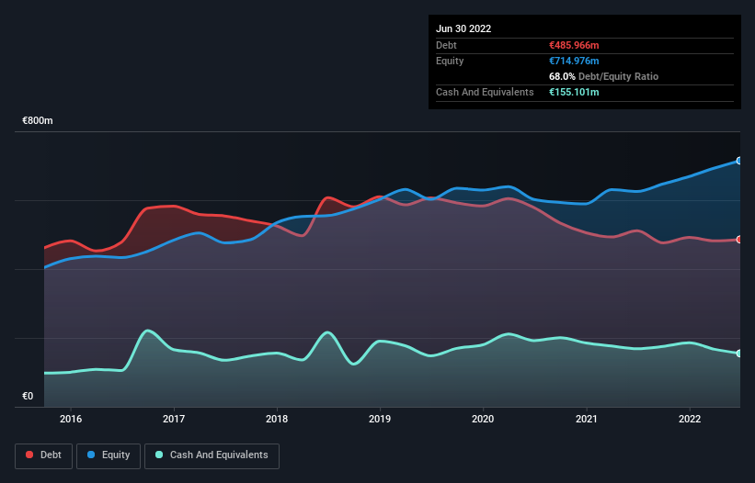The width and height of the screenshot is (755, 483).
Task: Click the Equity row label in tooltip
Action: click(450, 61)
